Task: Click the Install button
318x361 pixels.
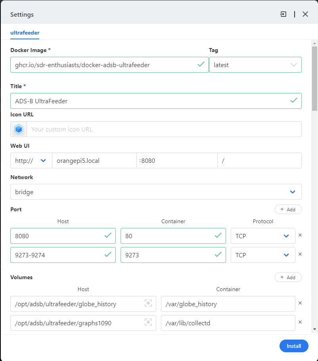Action: [294, 346]
